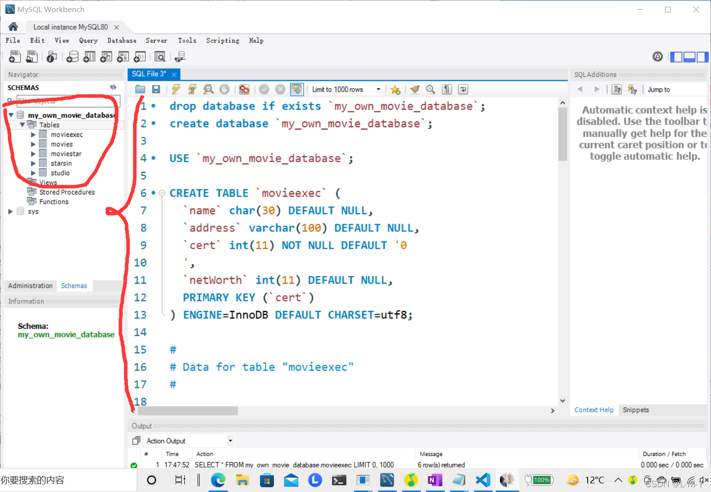Screen dimensions: 711x492
Task: Go back in SQL Additions help
Action: (x=580, y=89)
